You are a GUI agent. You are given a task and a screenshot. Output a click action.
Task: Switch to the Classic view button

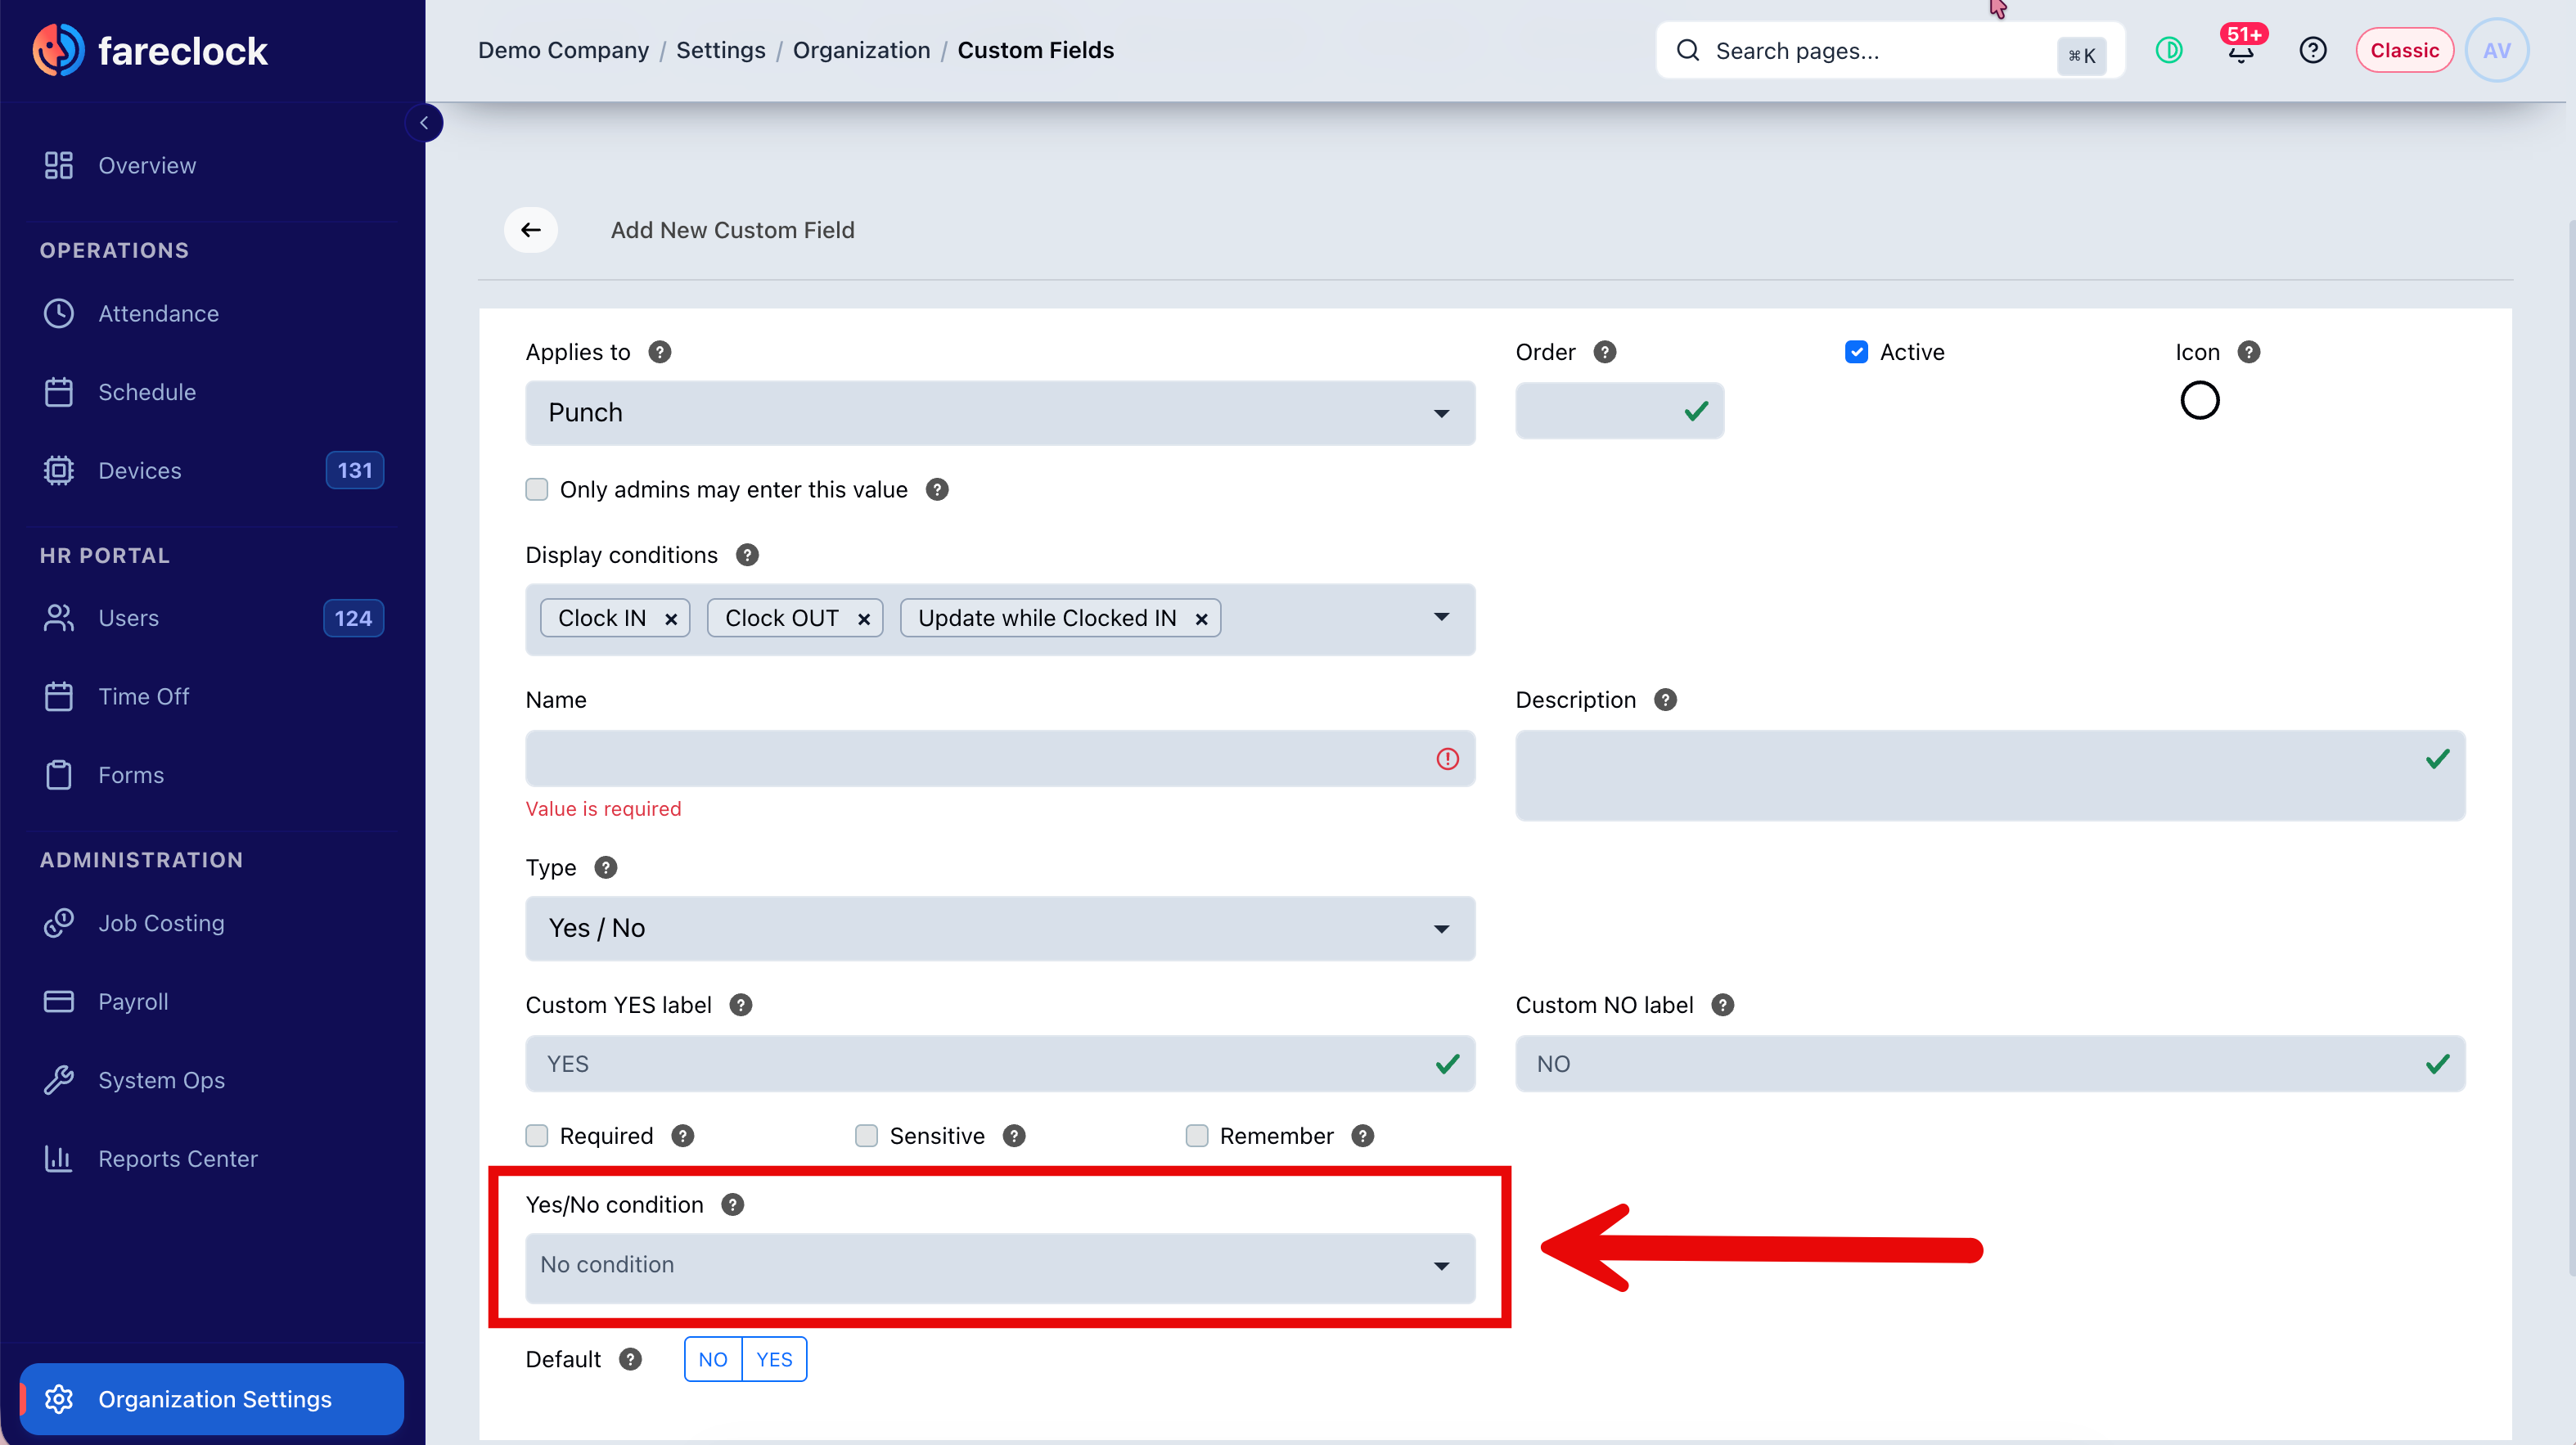(x=2404, y=50)
